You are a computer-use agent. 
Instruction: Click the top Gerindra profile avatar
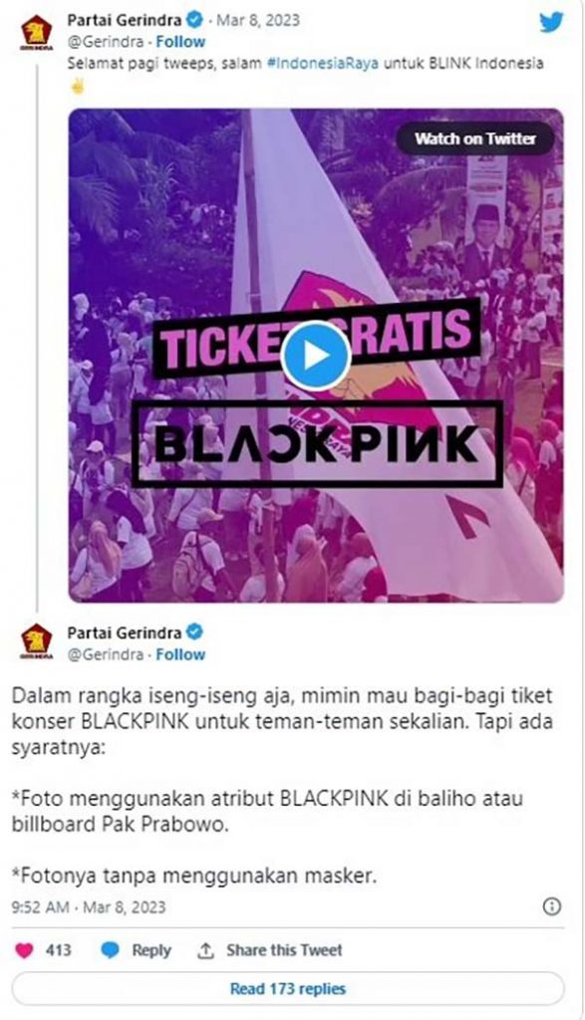[x=37, y=32]
